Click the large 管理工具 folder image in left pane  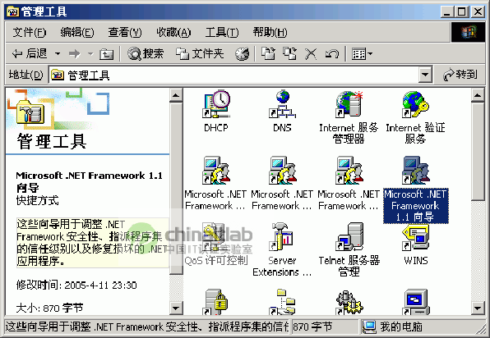click(30, 112)
